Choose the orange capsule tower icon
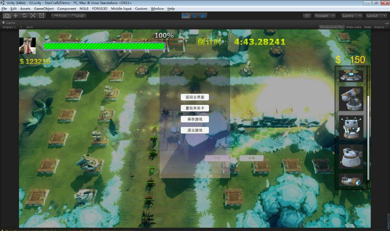The height and width of the screenshot is (231, 390). point(351,180)
